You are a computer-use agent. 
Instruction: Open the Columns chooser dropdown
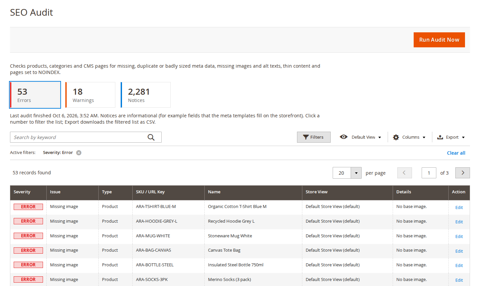pyautogui.click(x=409, y=137)
